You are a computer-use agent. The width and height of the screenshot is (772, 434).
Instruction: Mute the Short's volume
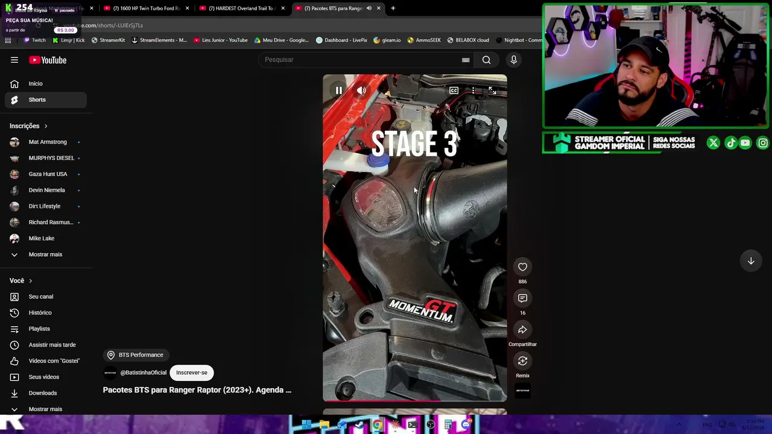361,90
